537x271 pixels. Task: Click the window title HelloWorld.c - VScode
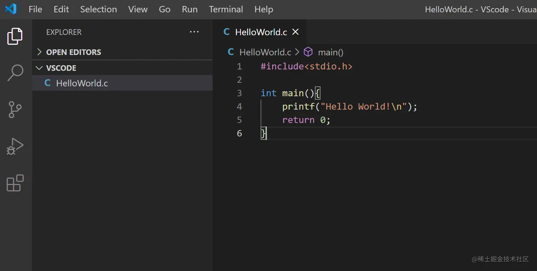tap(481, 9)
